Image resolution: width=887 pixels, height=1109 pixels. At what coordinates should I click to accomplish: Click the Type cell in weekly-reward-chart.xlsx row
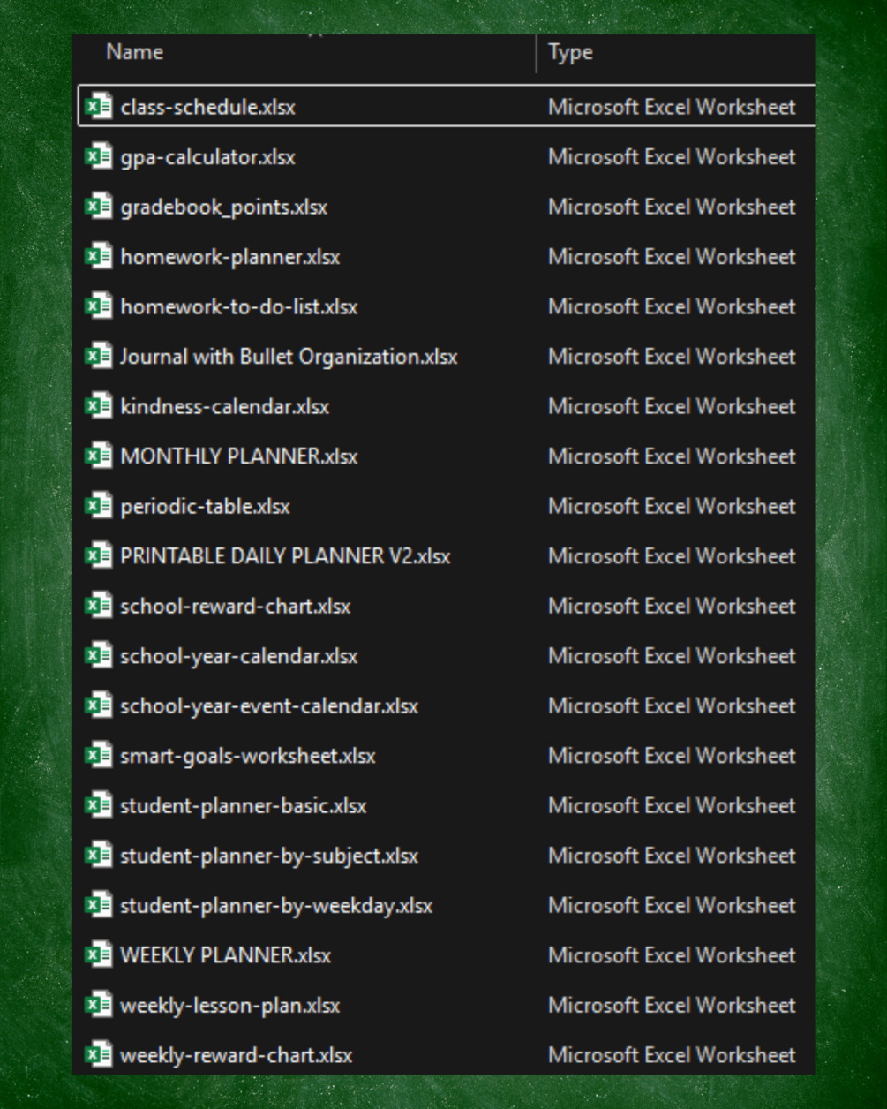(x=672, y=1055)
